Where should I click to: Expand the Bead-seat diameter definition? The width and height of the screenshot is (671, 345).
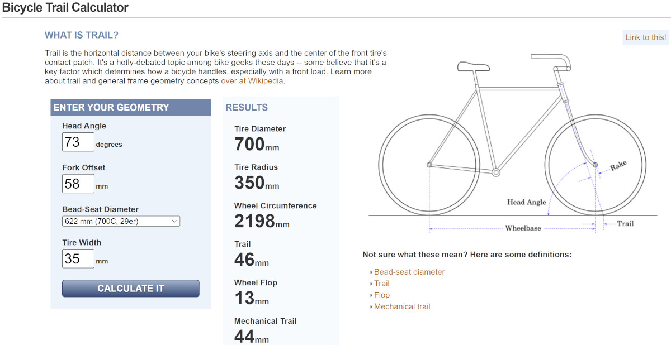409,272
